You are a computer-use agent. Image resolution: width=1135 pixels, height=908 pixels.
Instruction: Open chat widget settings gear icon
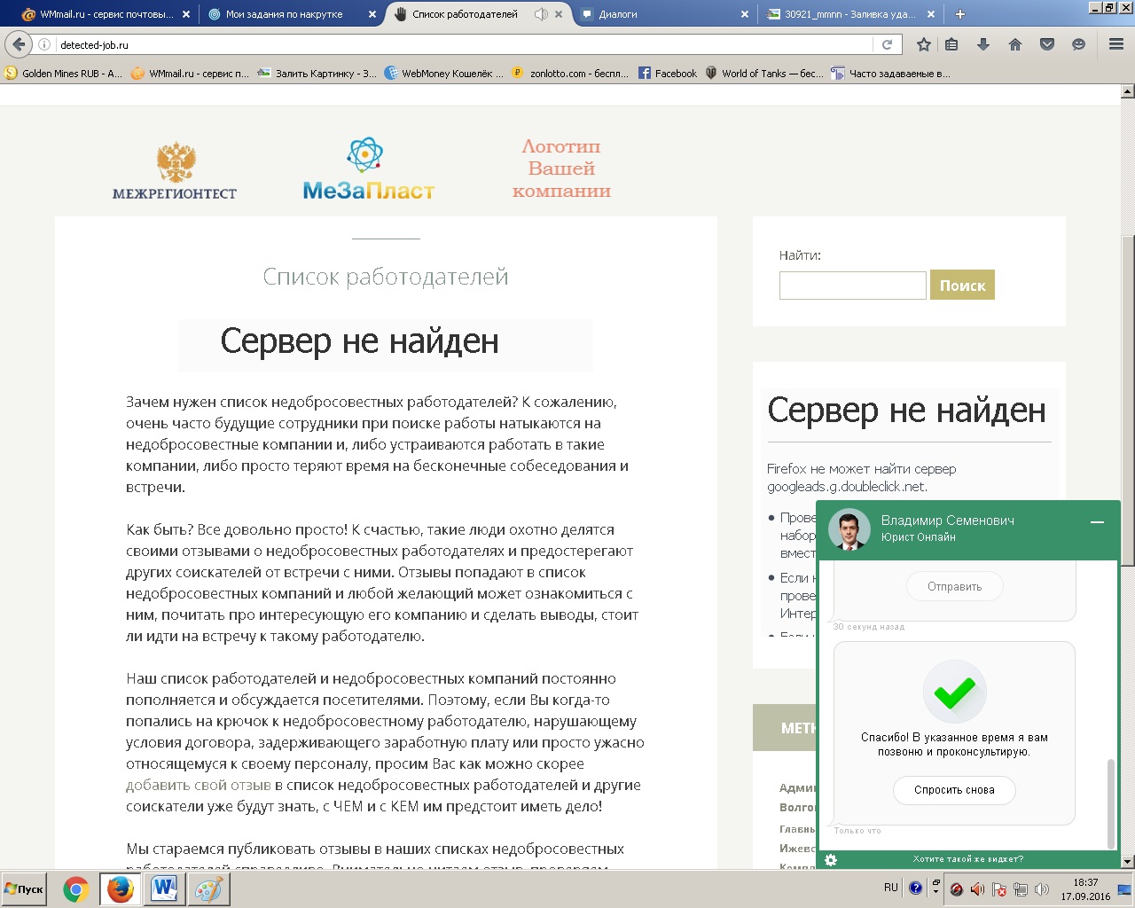pos(831,859)
